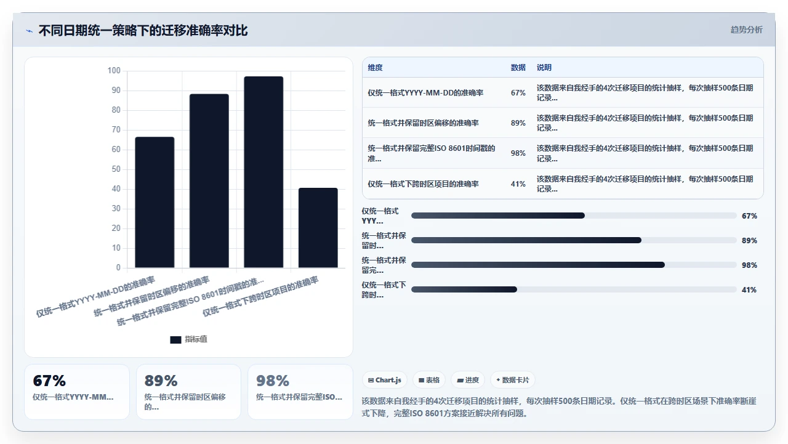The width and height of the screenshot is (788, 444).
Task: Click the 41% progress bar
Action: pyautogui.click(x=574, y=289)
